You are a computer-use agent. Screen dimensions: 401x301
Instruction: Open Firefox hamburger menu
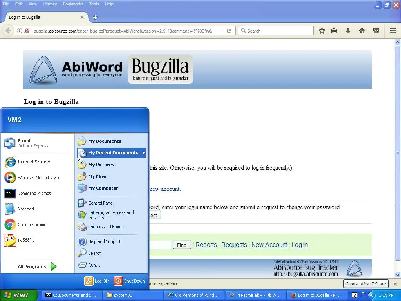pos(393,31)
